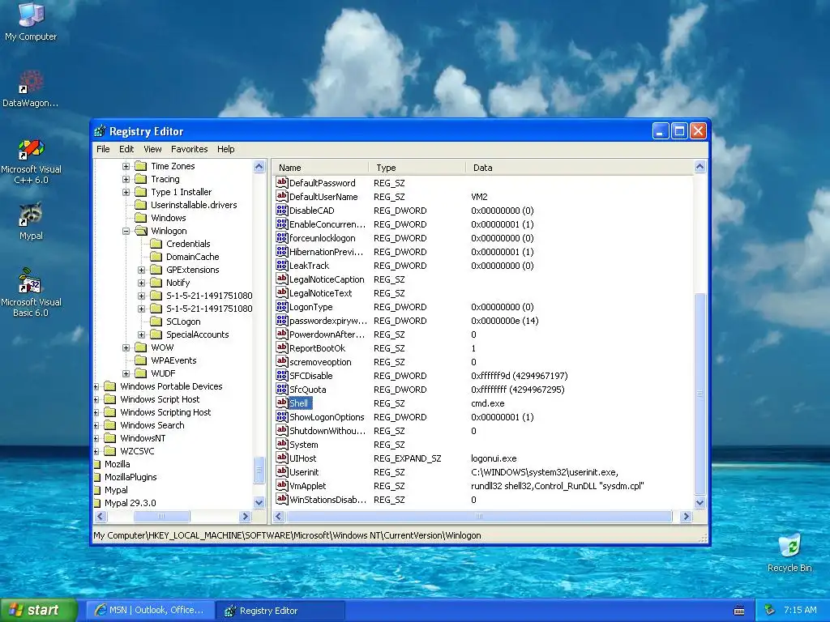Click the Credentials folder icon
Image resolution: width=830 pixels, height=622 pixels.
[156, 243]
